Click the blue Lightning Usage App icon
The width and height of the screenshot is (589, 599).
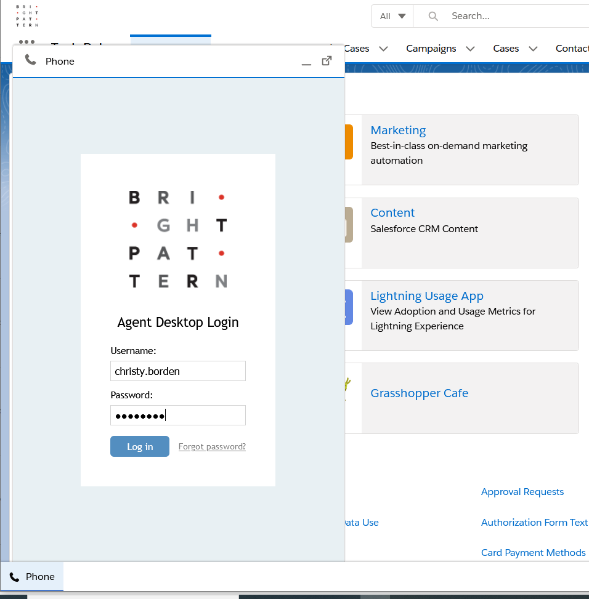click(x=349, y=307)
